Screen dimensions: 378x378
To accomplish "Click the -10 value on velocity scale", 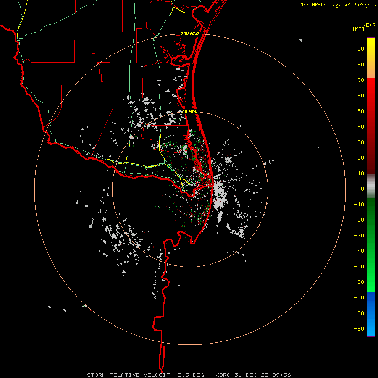I will pos(359,205).
